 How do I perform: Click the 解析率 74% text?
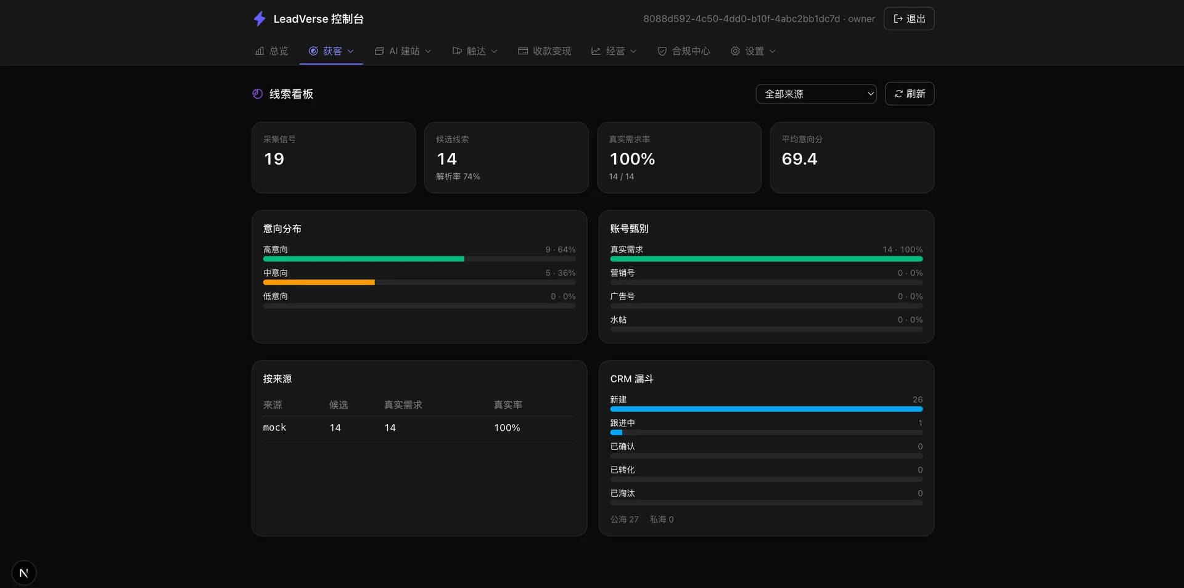point(458,176)
